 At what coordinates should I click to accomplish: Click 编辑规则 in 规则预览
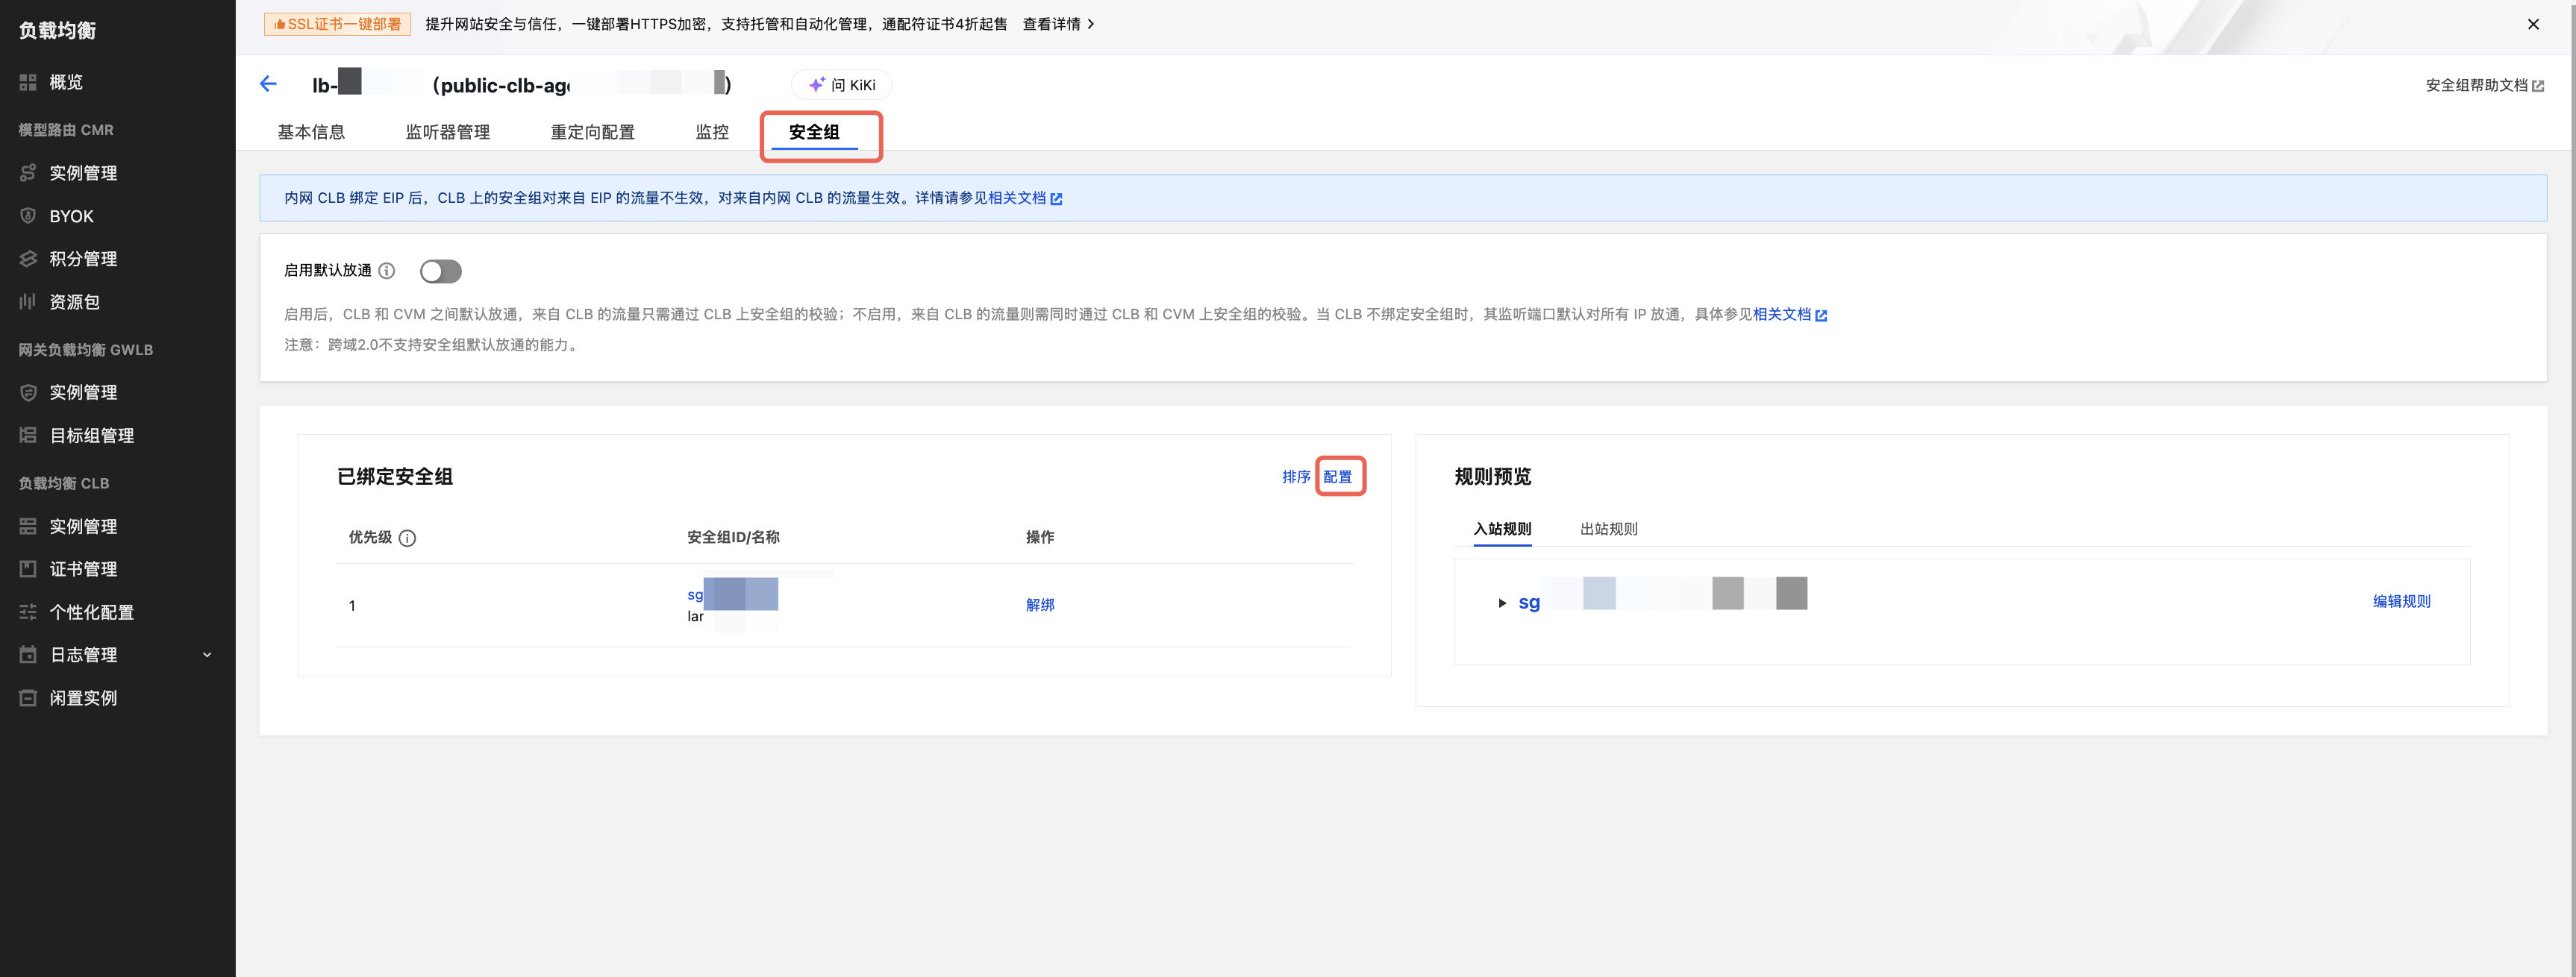point(2401,601)
